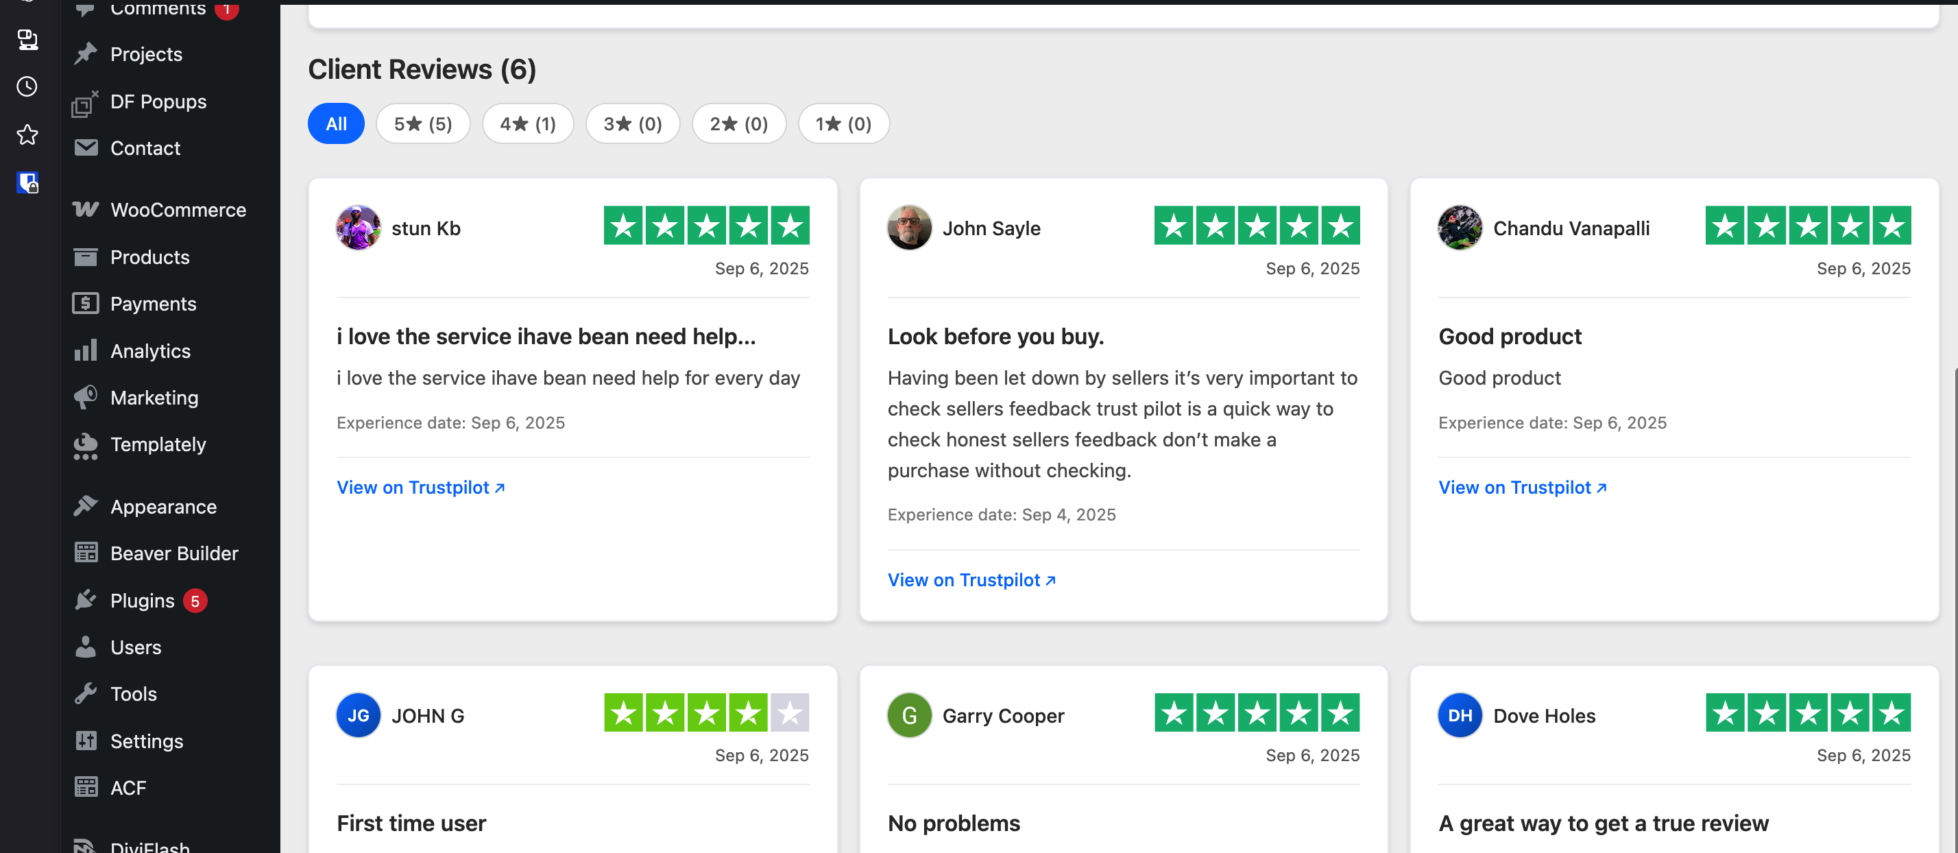This screenshot has width=1958, height=853.
Task: Go to the DF Popups menu
Action: pos(158,101)
